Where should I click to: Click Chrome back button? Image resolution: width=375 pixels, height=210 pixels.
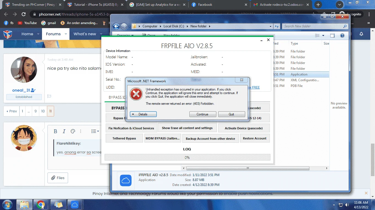tap(6, 14)
